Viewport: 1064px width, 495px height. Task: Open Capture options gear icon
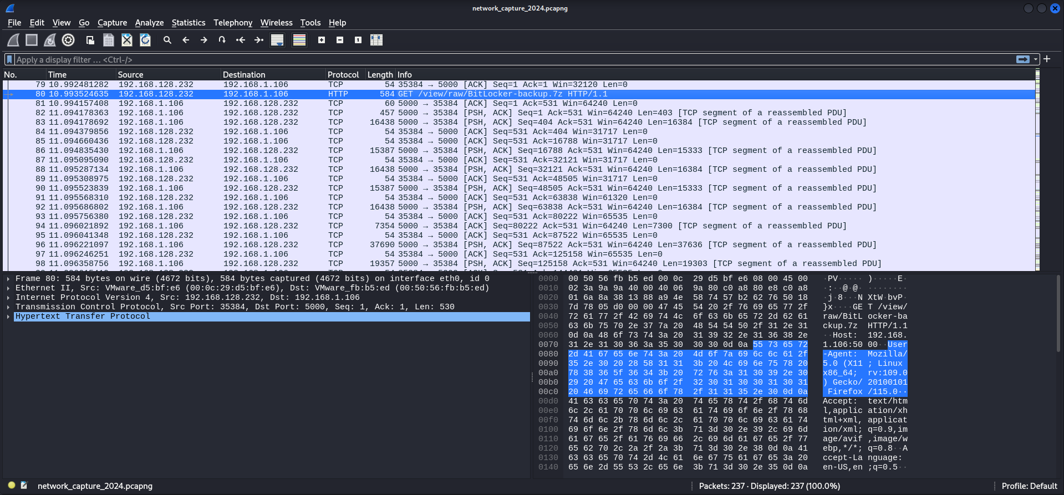68,40
